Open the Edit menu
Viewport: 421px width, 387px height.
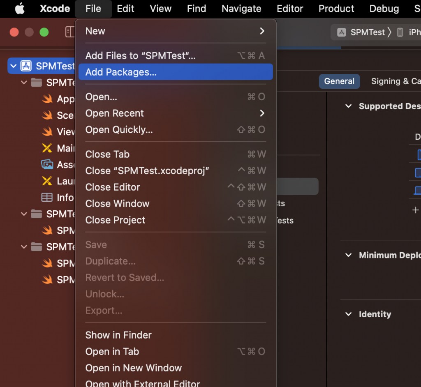point(125,9)
